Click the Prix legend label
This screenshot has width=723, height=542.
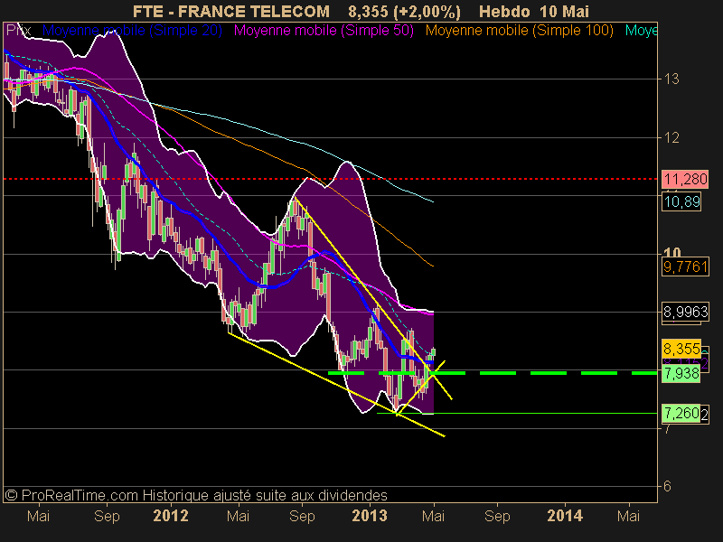pos(18,31)
